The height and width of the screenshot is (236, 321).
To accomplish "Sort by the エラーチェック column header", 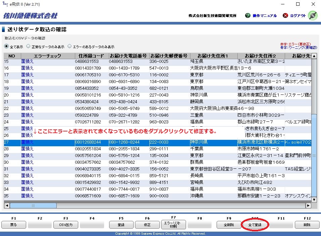I will coord(48,56).
